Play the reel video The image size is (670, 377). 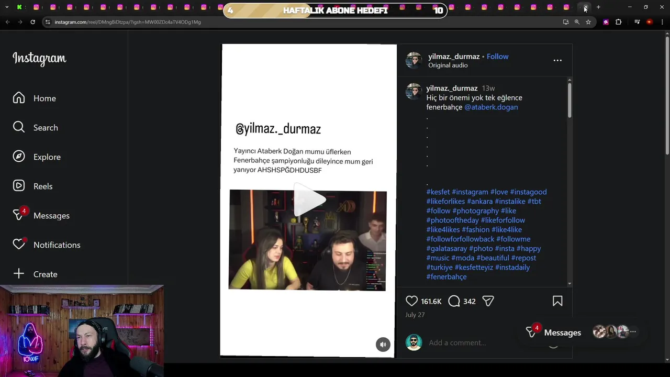(x=309, y=199)
